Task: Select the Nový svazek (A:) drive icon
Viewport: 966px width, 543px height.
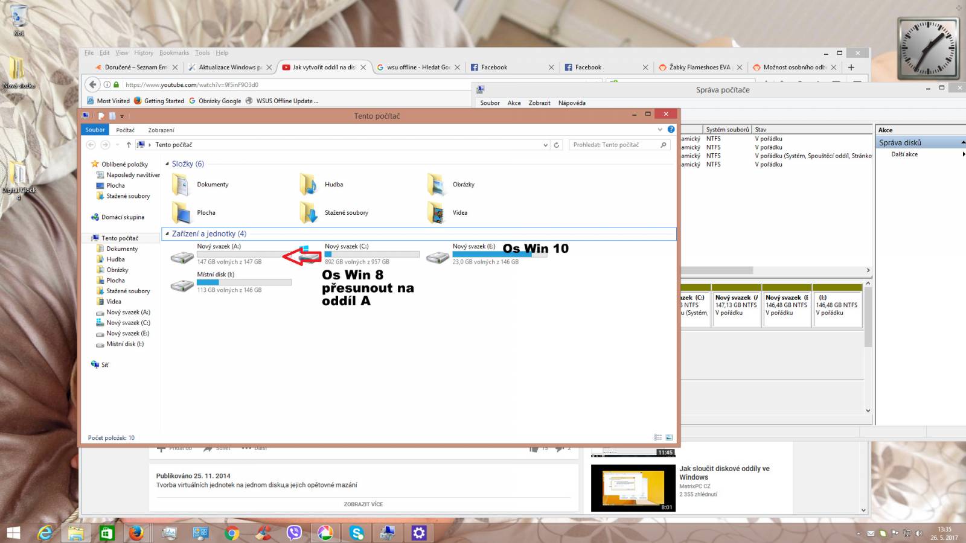Action: tap(182, 258)
